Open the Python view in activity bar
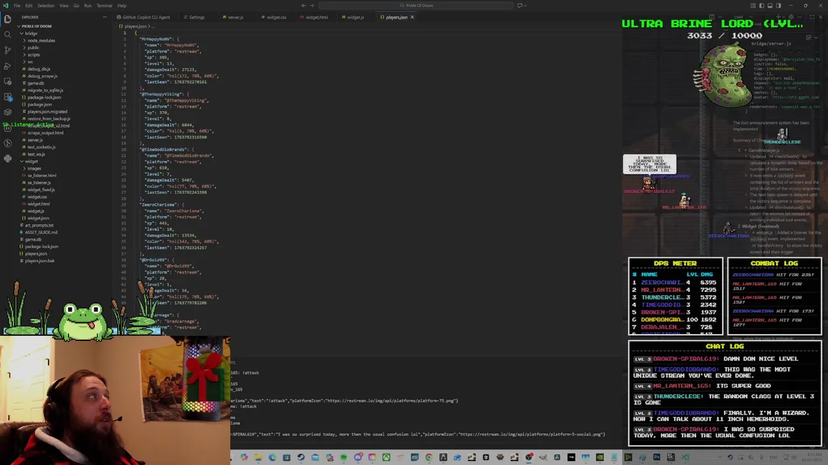Viewport: 828px width, 465px height. coord(7,158)
